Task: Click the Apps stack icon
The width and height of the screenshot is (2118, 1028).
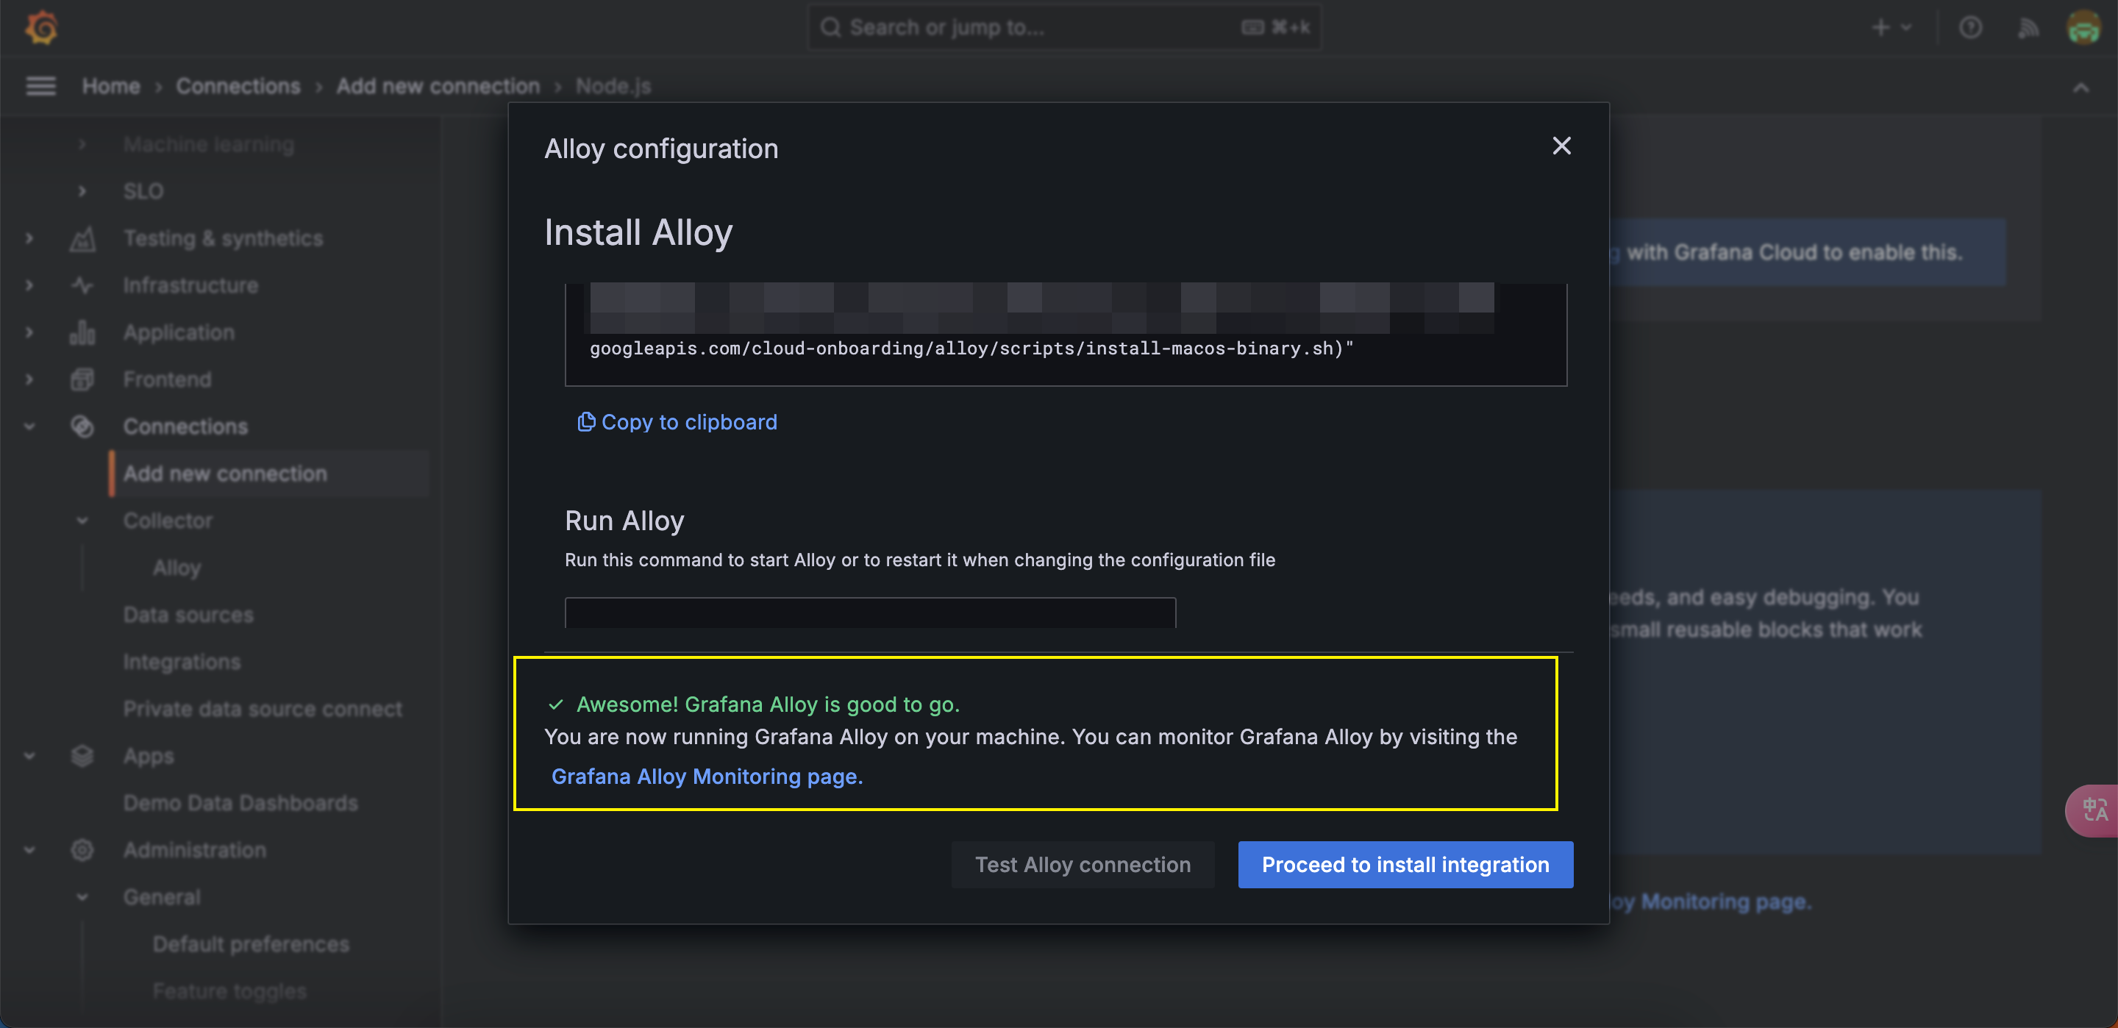Action: pyautogui.click(x=82, y=756)
